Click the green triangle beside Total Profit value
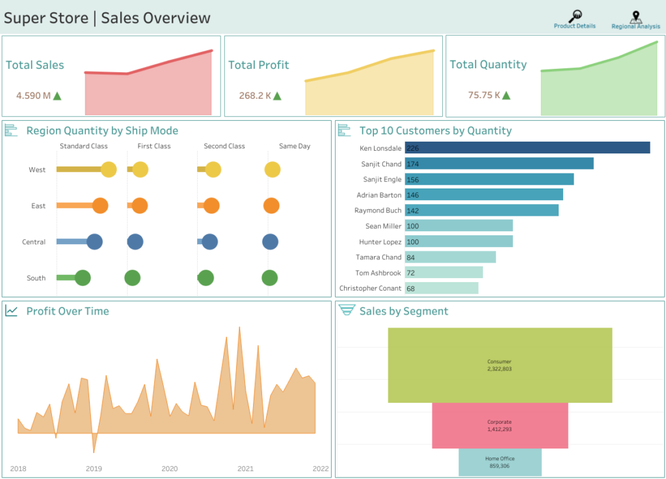The width and height of the screenshot is (666, 479). 277,96
